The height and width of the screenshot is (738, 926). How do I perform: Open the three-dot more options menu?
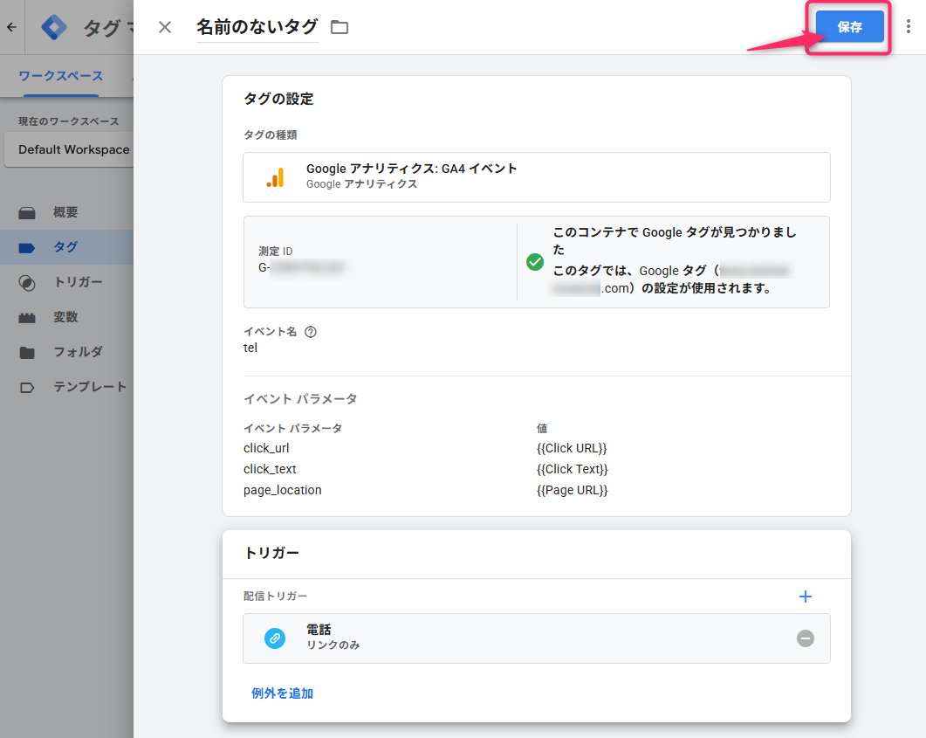coord(909,27)
